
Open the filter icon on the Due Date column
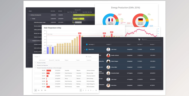pos(154,44)
